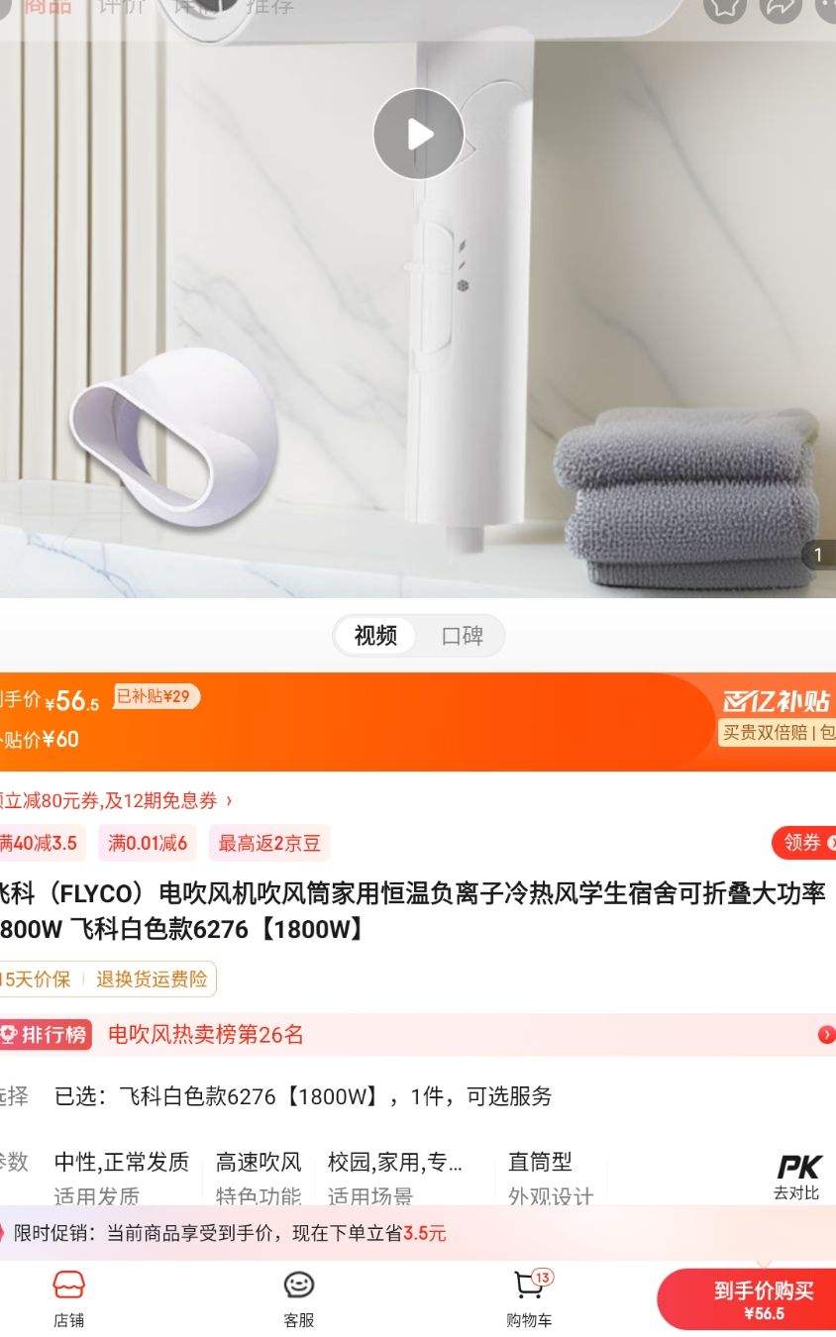
Task: Tap 最高返2京豆 tag
Action: (x=269, y=843)
